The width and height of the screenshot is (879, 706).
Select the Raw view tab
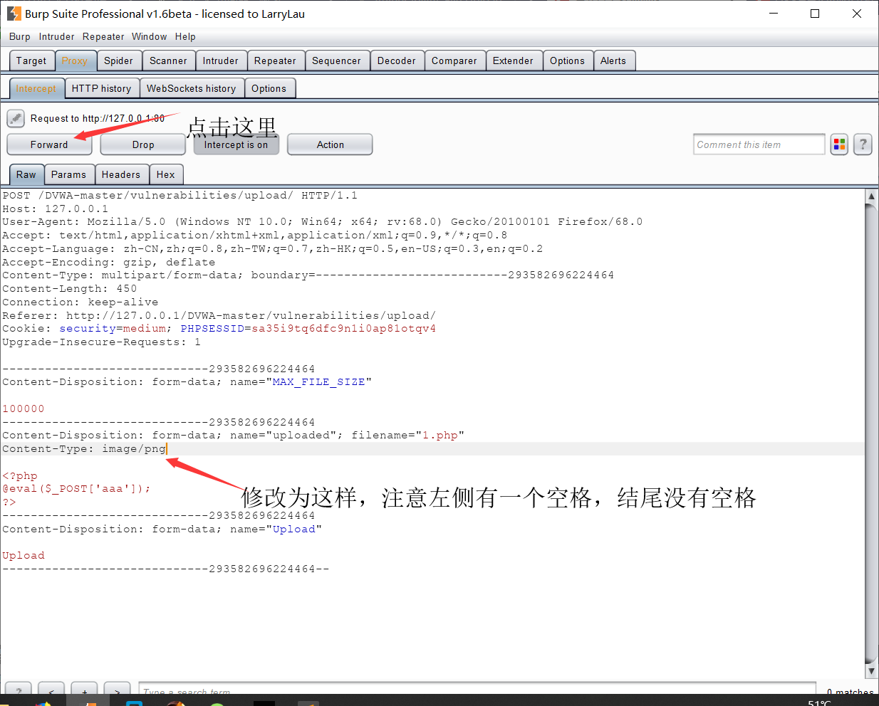[26, 174]
